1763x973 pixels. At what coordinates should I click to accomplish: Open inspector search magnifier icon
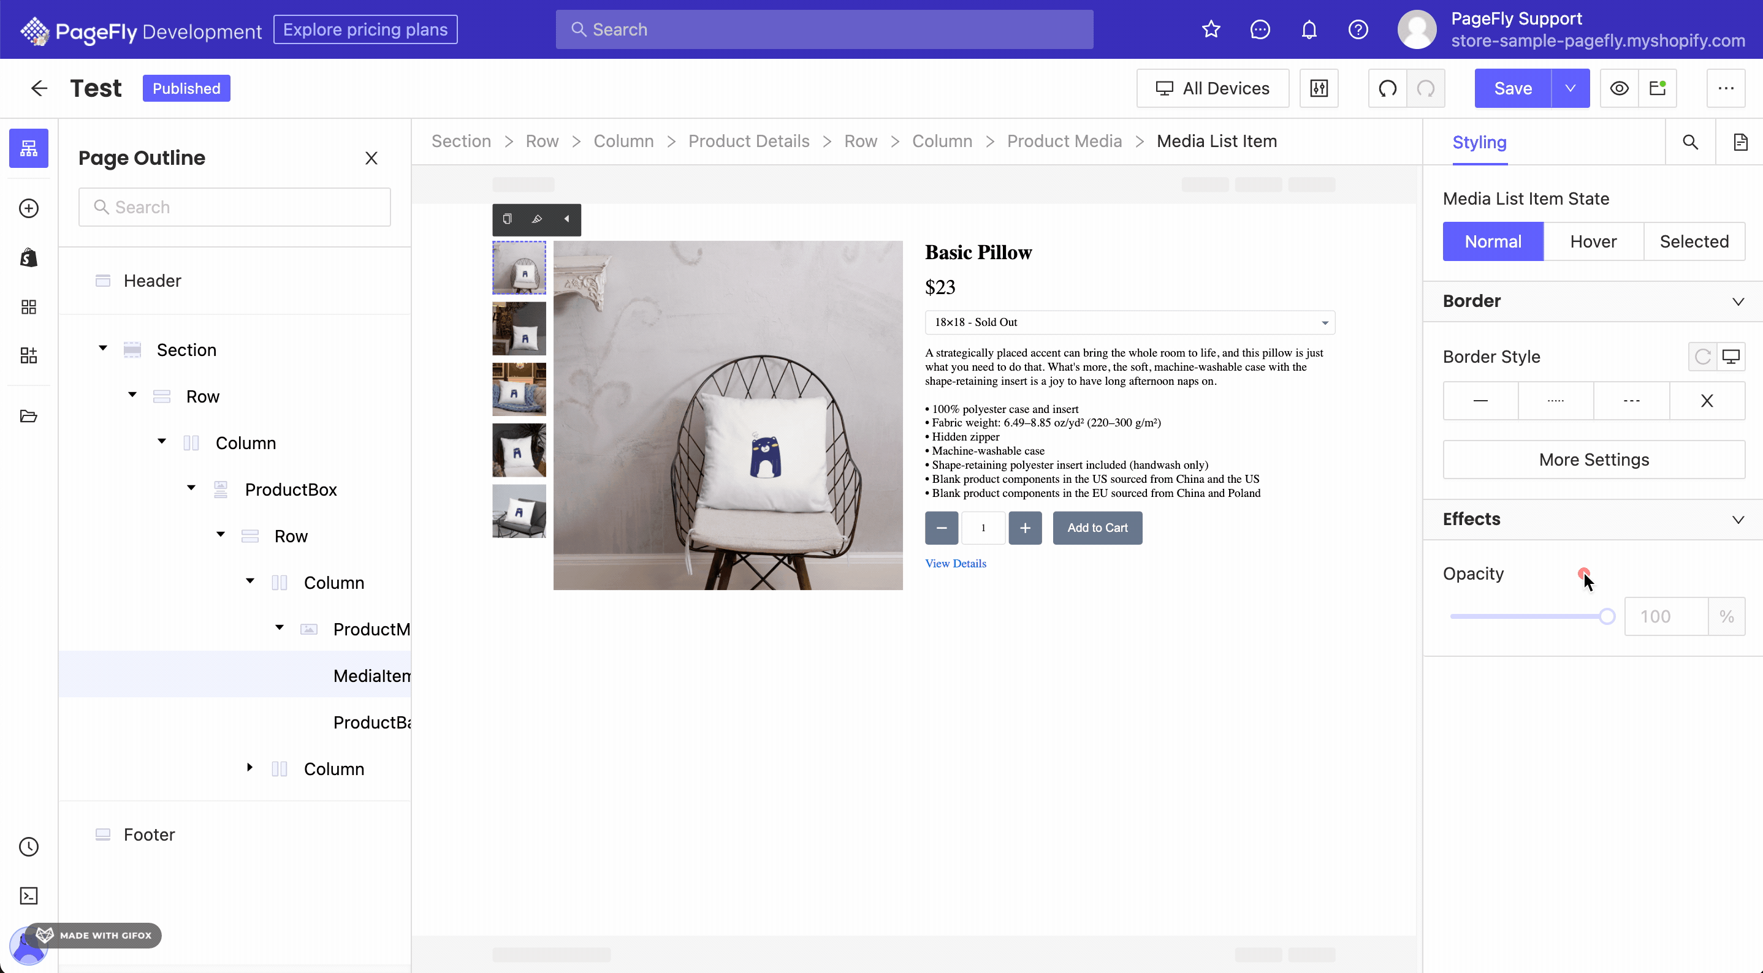(x=1690, y=142)
